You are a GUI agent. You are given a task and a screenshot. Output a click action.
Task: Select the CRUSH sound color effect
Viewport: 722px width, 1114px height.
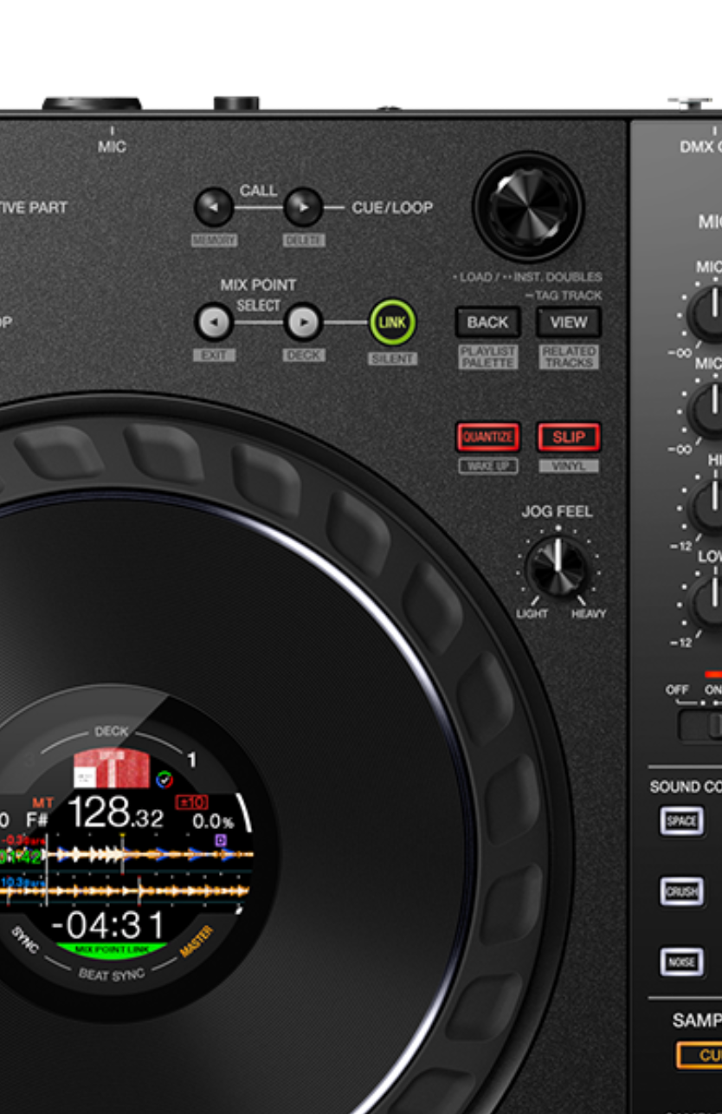[x=681, y=891]
